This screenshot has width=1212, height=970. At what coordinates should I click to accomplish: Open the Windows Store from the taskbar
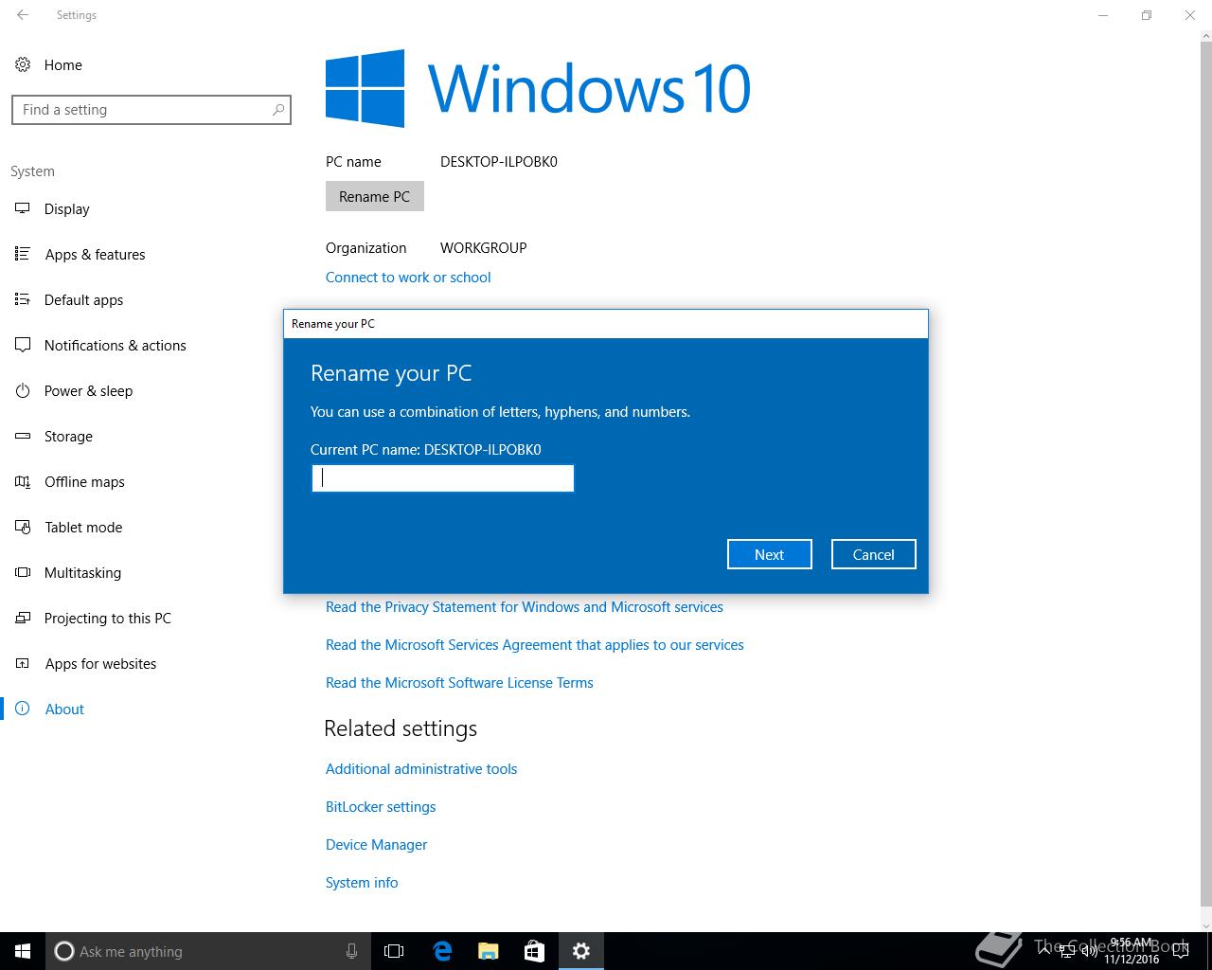534,951
